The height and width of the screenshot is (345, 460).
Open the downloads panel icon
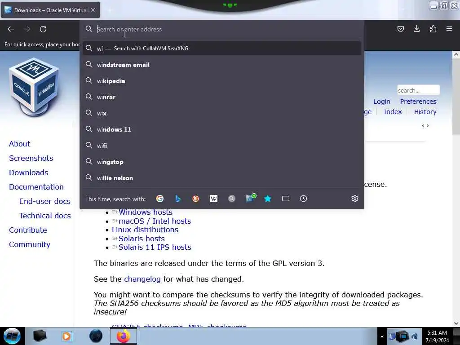coord(416,29)
